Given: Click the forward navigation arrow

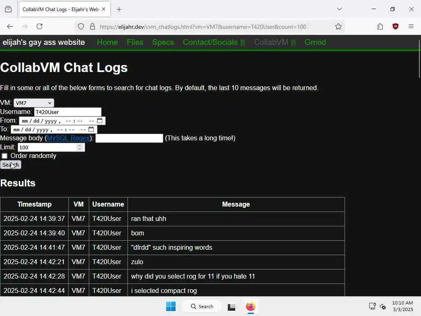Looking at the screenshot, I should point(25,26).
